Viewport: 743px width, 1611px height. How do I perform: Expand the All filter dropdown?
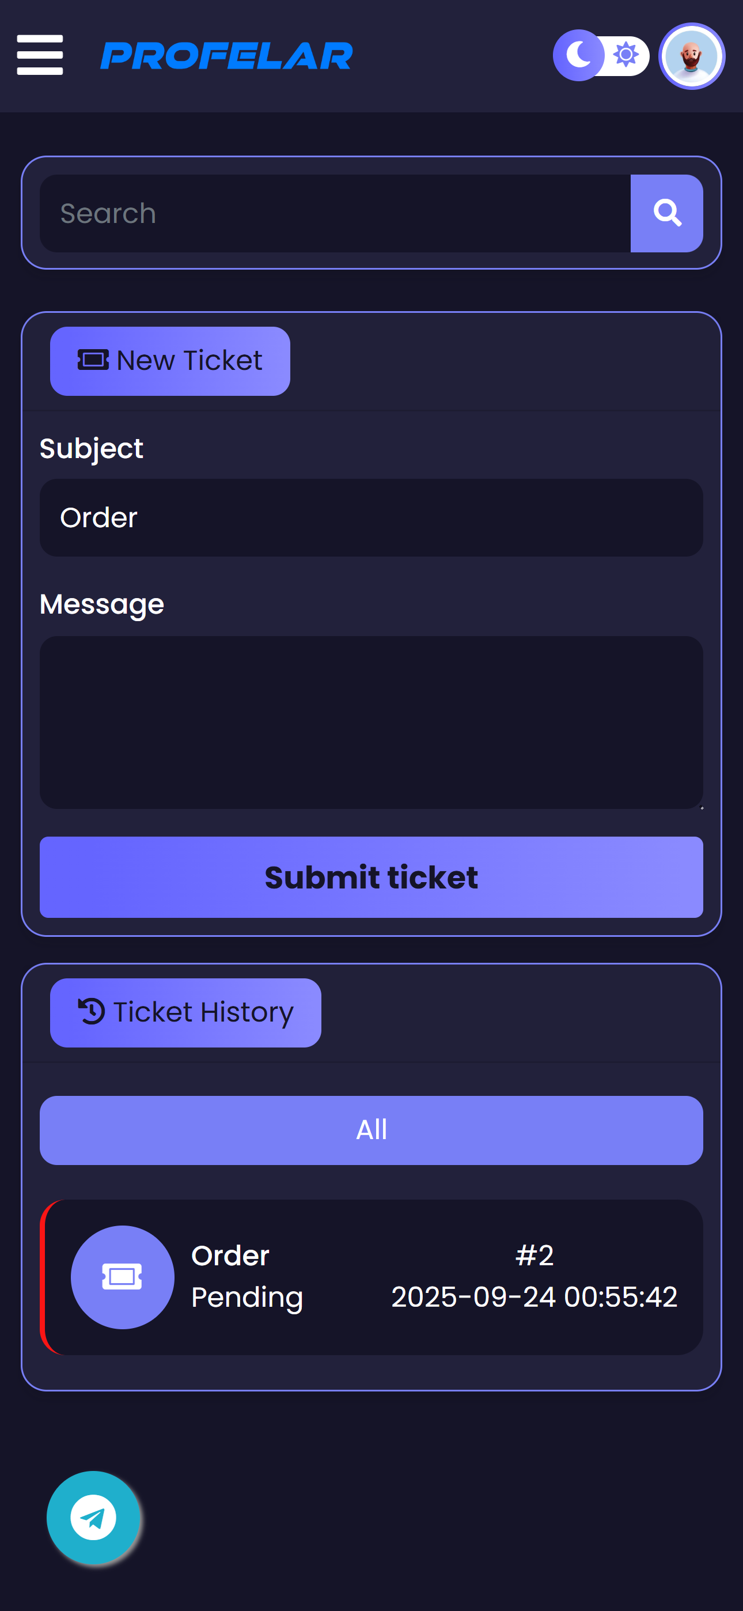371,1130
